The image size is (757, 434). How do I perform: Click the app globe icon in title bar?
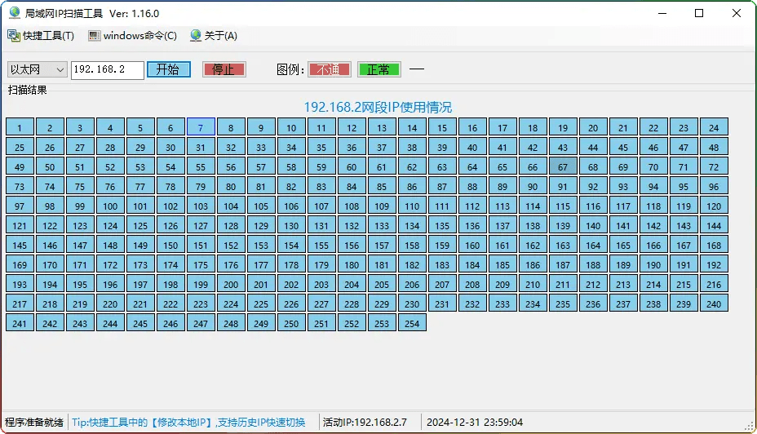(x=14, y=13)
